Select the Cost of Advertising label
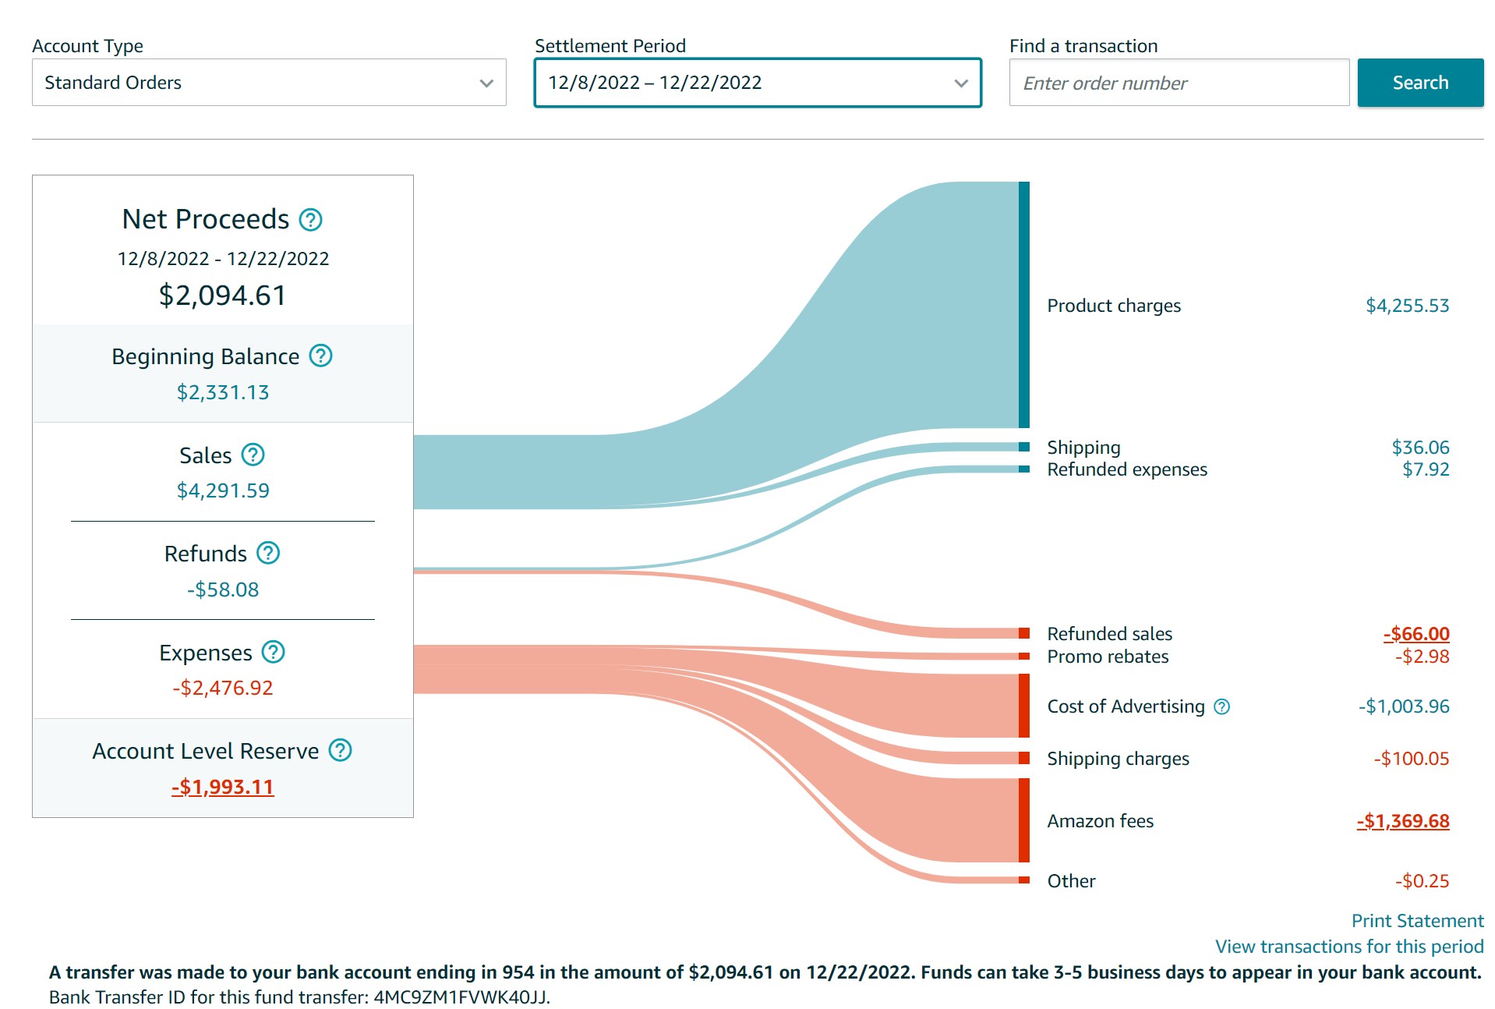The image size is (1495, 1009). coord(1125,706)
